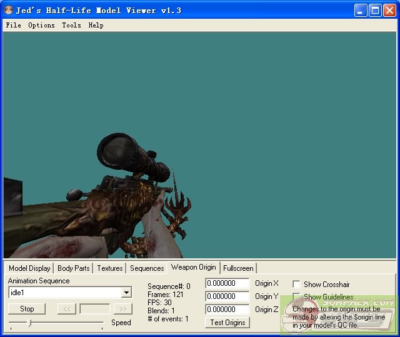This screenshot has width=400, height=337.
Task: Select the Sequences tab
Action: coord(147,268)
